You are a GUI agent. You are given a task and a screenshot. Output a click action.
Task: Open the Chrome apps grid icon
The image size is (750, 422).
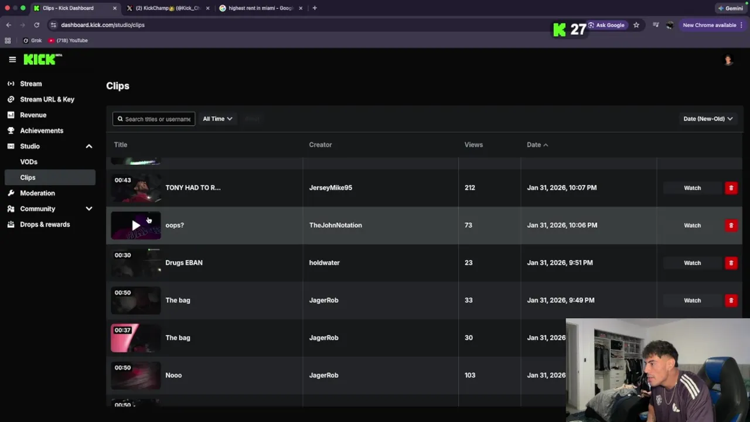[8, 40]
